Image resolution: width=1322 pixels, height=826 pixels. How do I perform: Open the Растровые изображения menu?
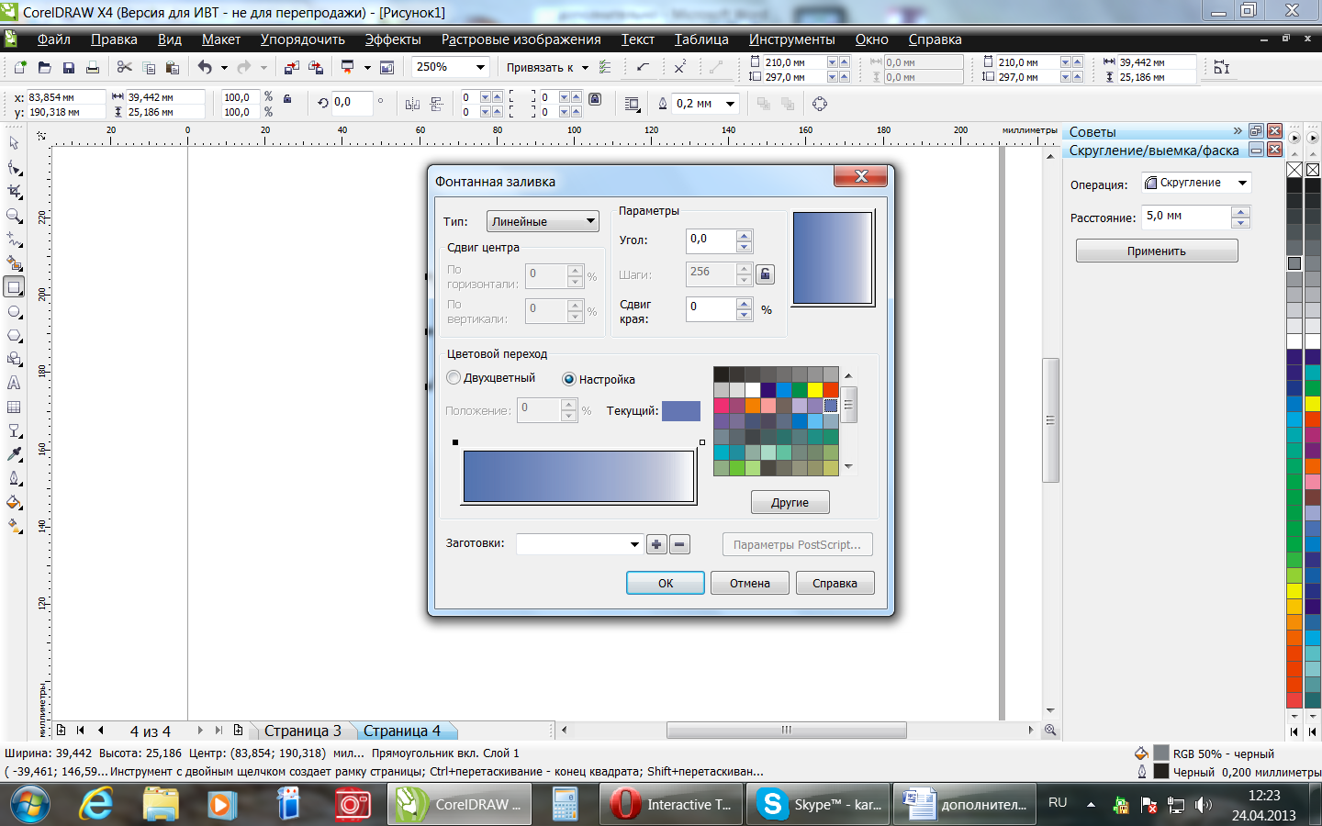click(521, 39)
